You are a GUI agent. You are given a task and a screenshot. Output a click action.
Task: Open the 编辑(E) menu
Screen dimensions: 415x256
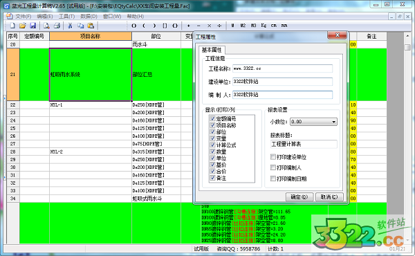(x=45, y=17)
